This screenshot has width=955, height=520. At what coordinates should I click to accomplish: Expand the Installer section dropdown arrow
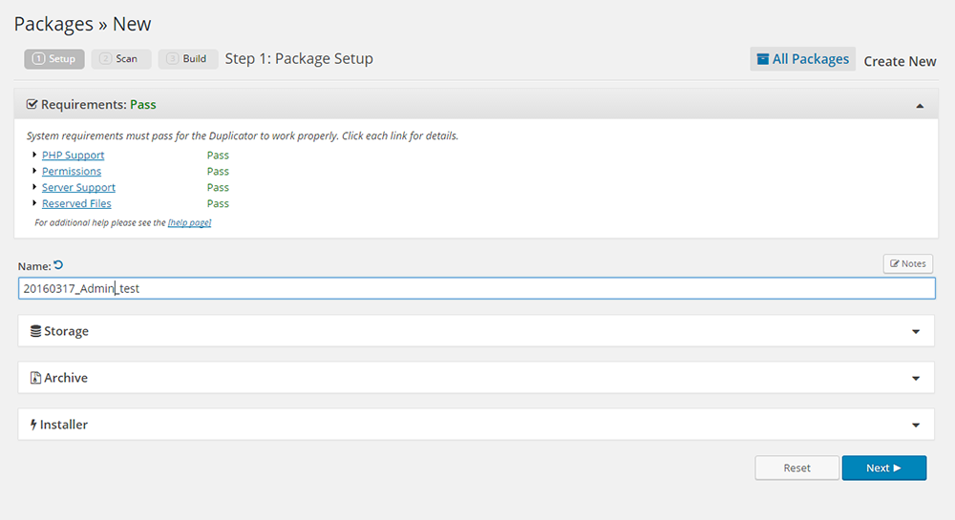click(x=916, y=426)
